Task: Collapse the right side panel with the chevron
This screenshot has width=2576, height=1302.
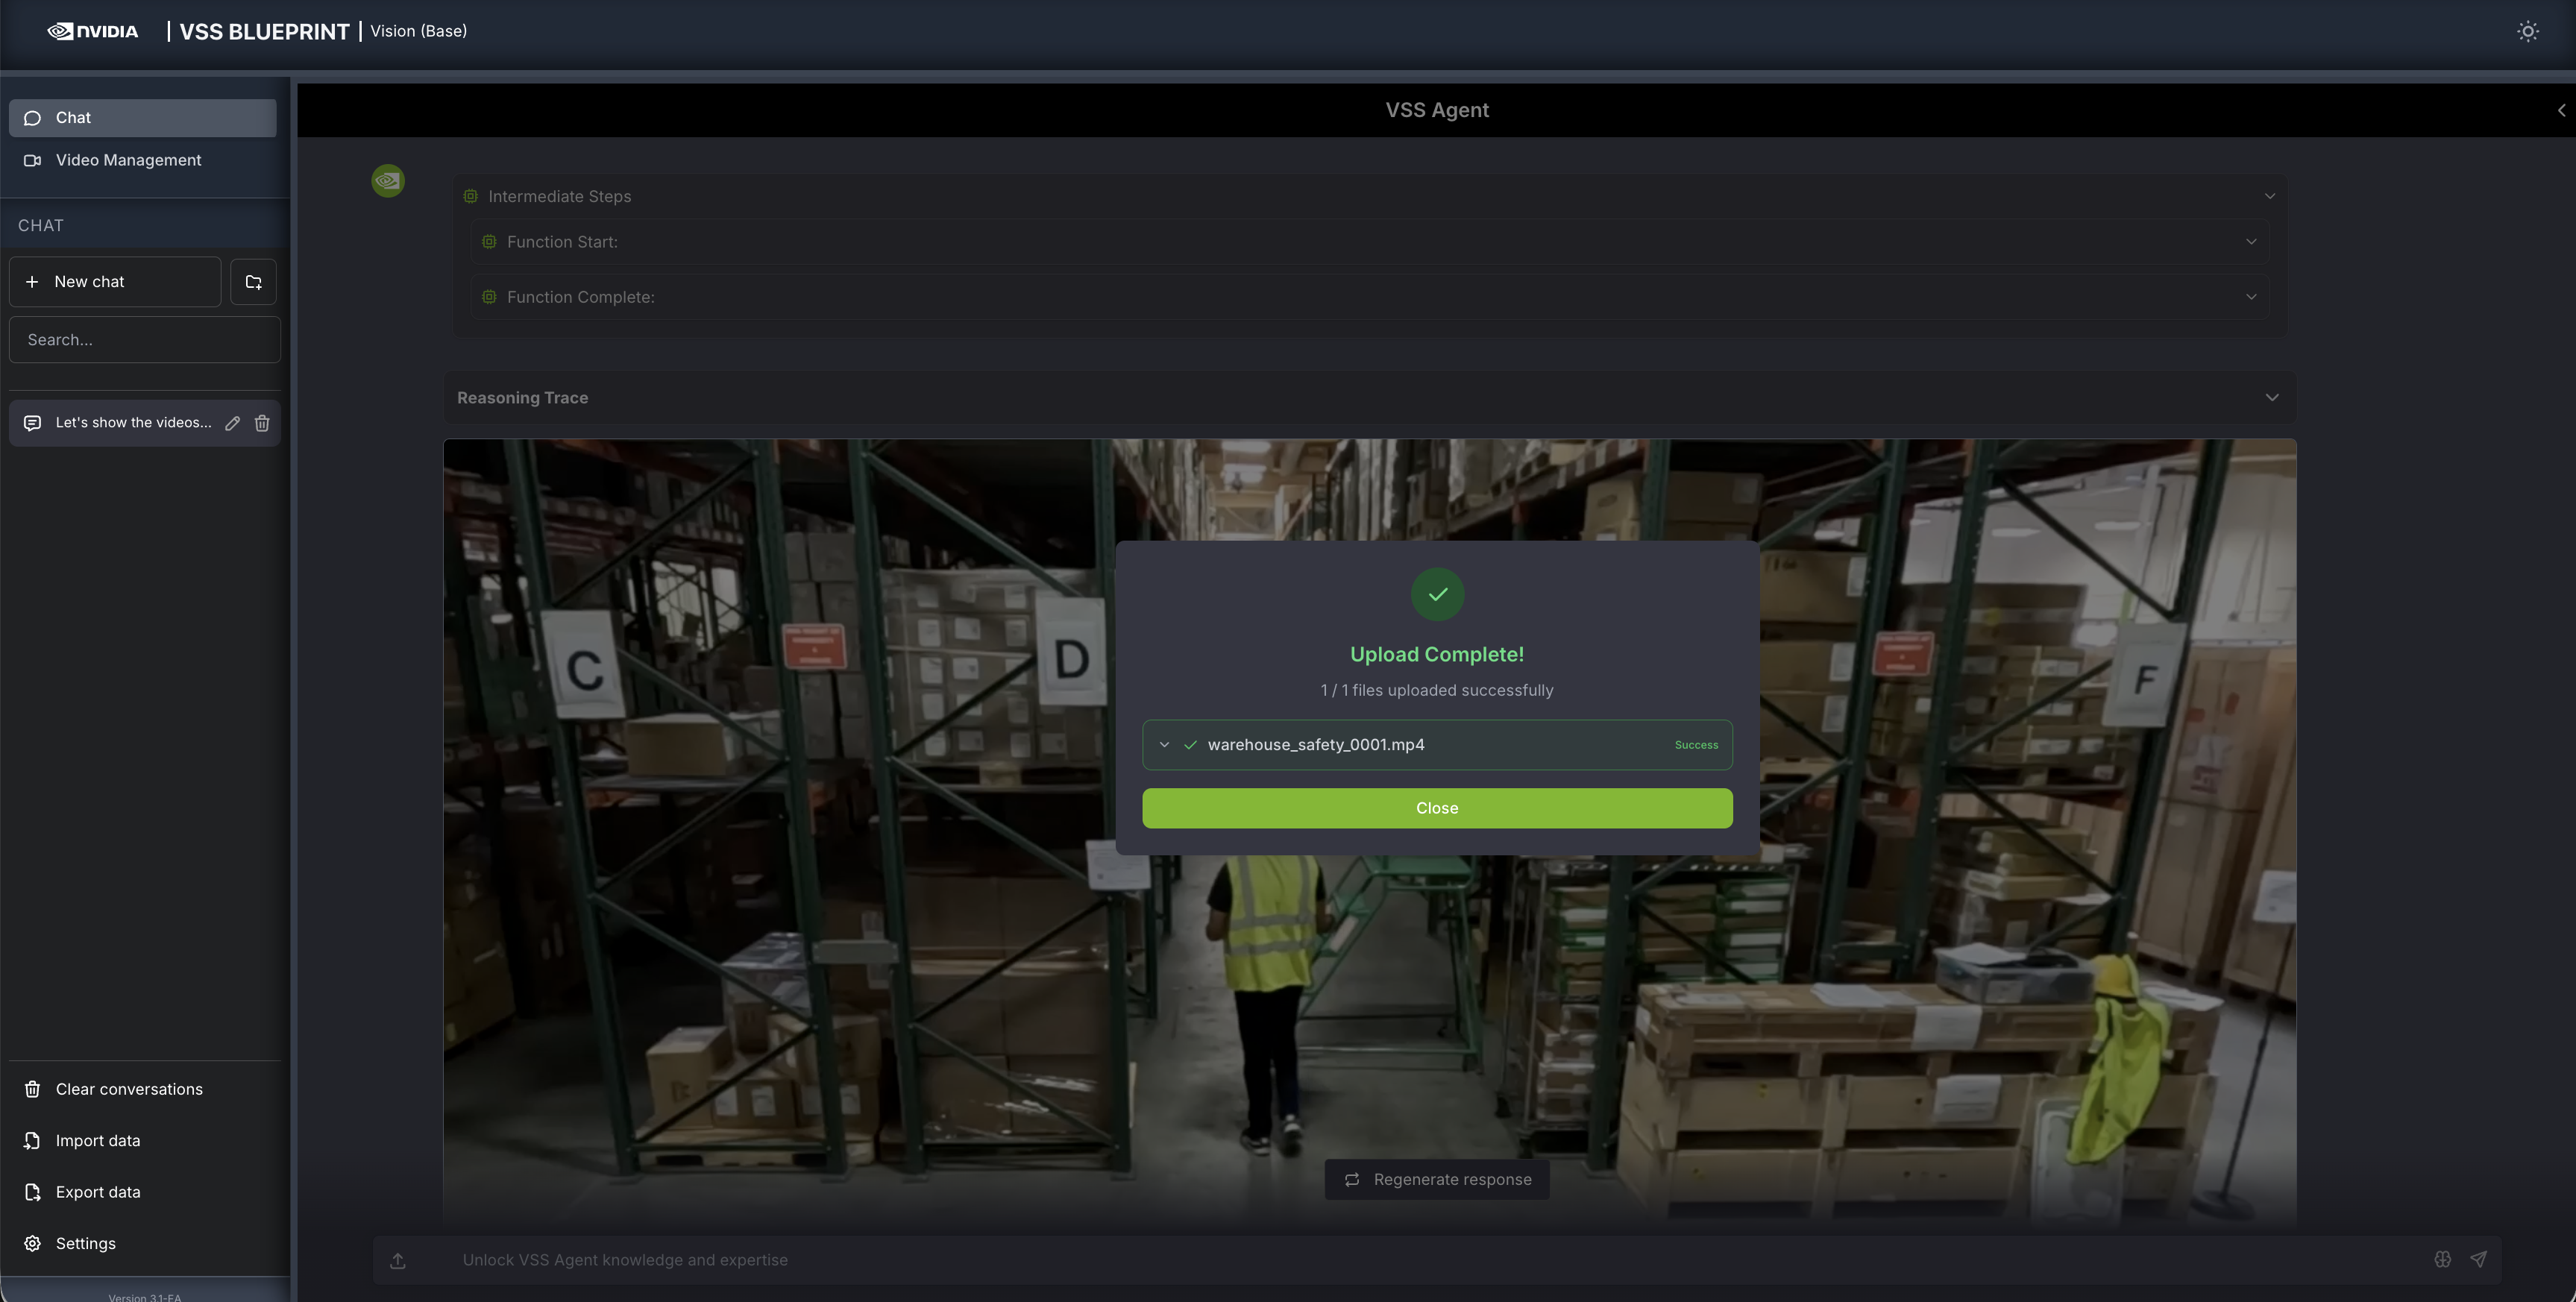Action: coord(2562,110)
